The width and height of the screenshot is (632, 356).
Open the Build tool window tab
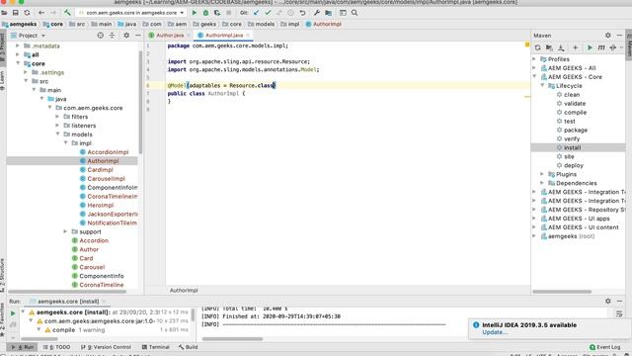(x=189, y=347)
